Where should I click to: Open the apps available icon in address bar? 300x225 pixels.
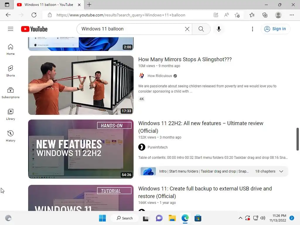pos(216,15)
